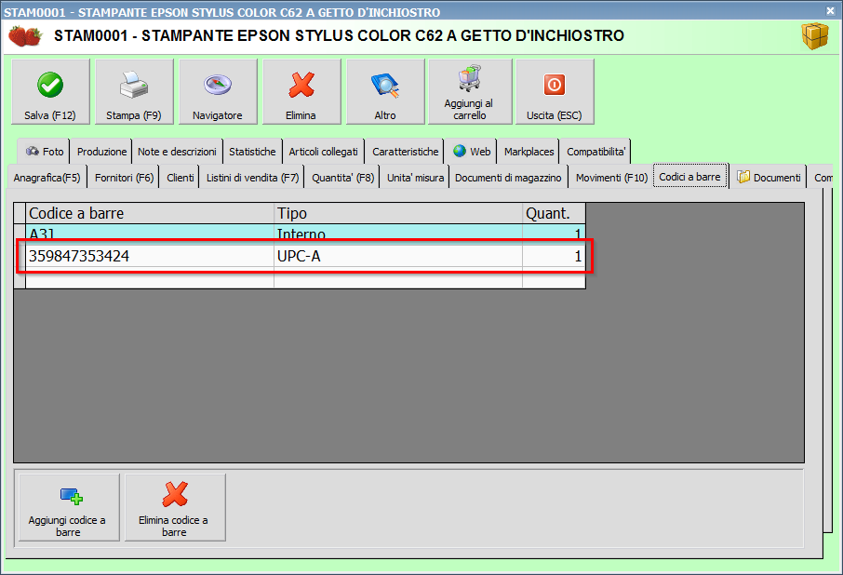Switch to the Quantita' (F8) tab
843x575 pixels.
pos(342,178)
